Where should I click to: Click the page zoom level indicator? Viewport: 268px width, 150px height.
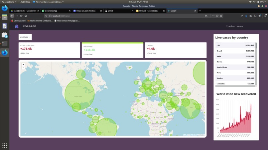point(206,16)
